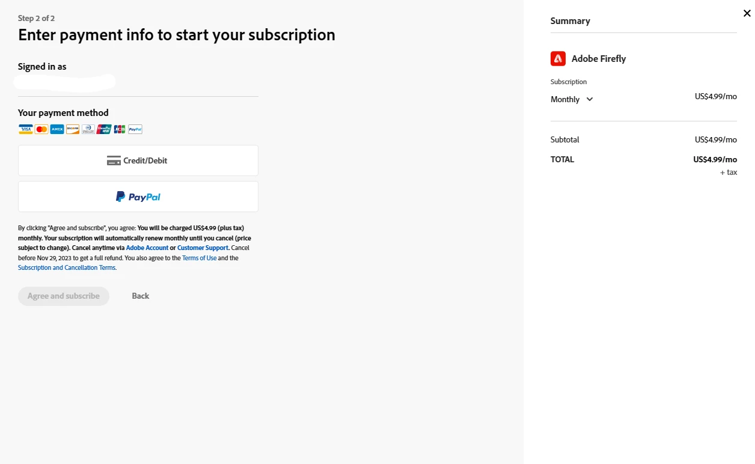Screen dimensions: 755x464
Task: Close the checkout with the X icon
Action: click(747, 13)
